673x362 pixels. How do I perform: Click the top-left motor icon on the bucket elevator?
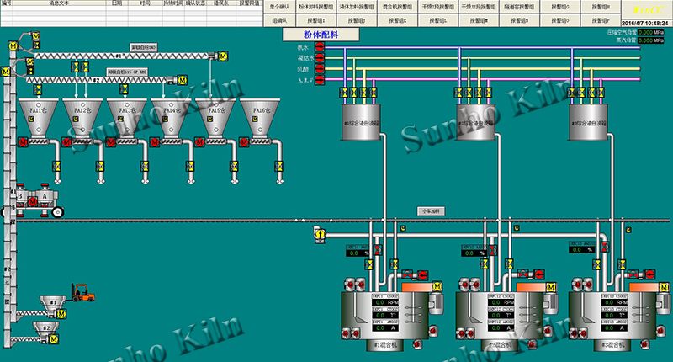(13, 45)
